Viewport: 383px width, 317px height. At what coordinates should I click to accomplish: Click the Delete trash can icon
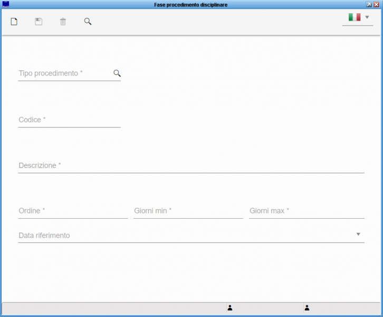point(63,22)
